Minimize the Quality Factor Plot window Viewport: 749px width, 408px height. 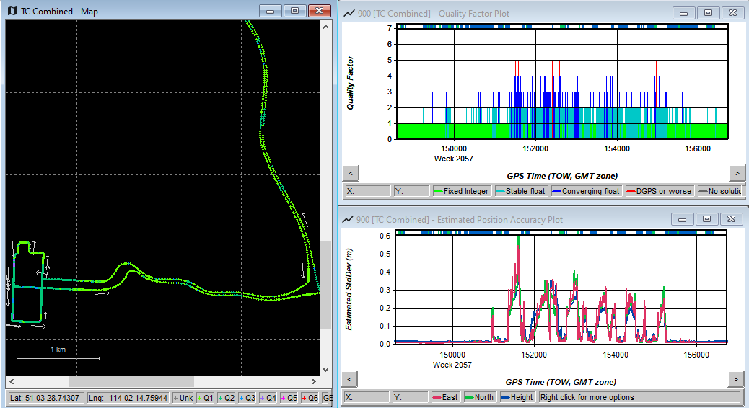click(683, 14)
